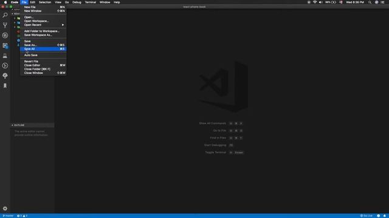Choose Open... from File menu
The height and width of the screenshot is (218, 389).
tap(43, 18)
